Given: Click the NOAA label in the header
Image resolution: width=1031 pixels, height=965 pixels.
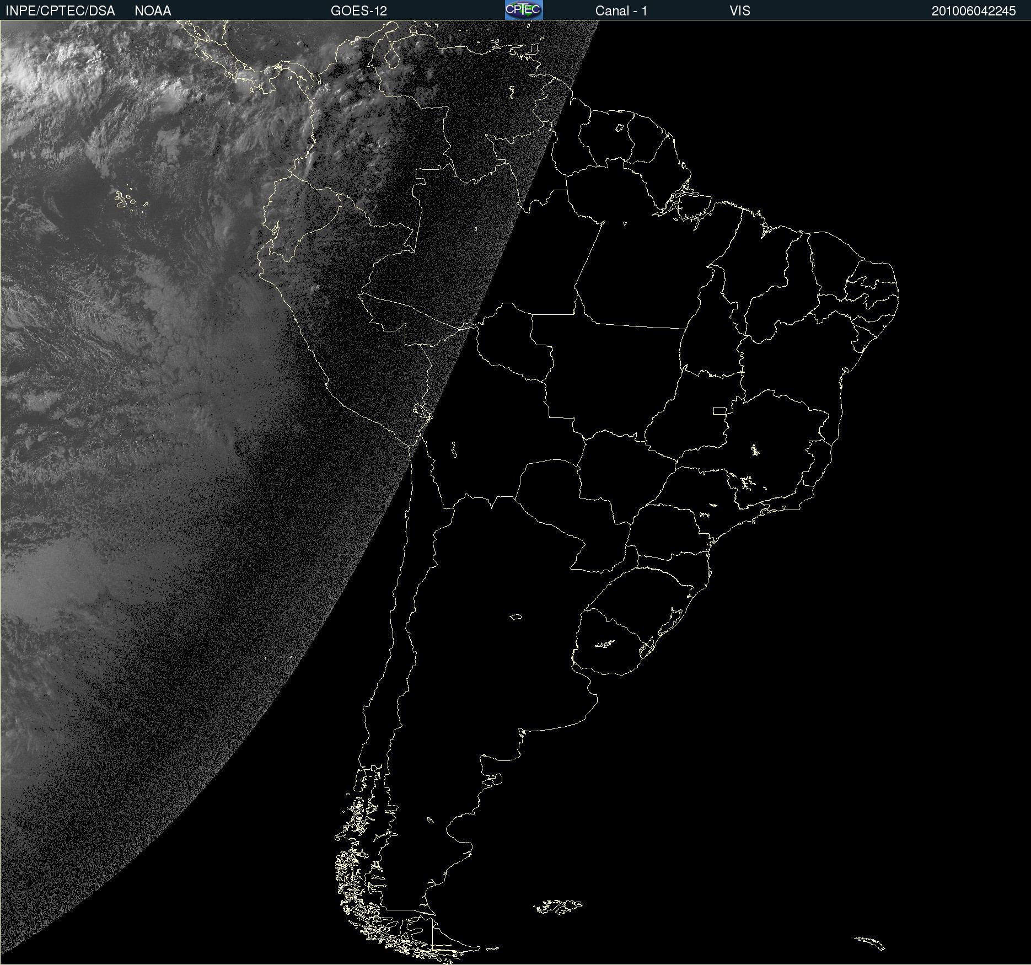Looking at the screenshot, I should point(153,11).
